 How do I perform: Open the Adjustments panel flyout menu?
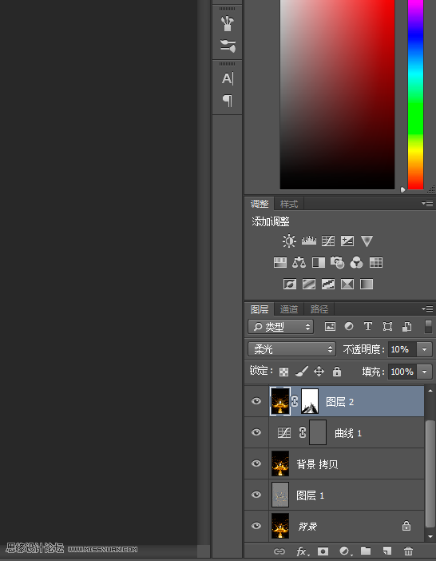pyautogui.click(x=427, y=203)
